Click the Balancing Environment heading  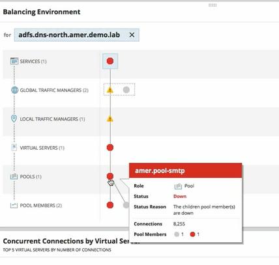(x=42, y=12)
